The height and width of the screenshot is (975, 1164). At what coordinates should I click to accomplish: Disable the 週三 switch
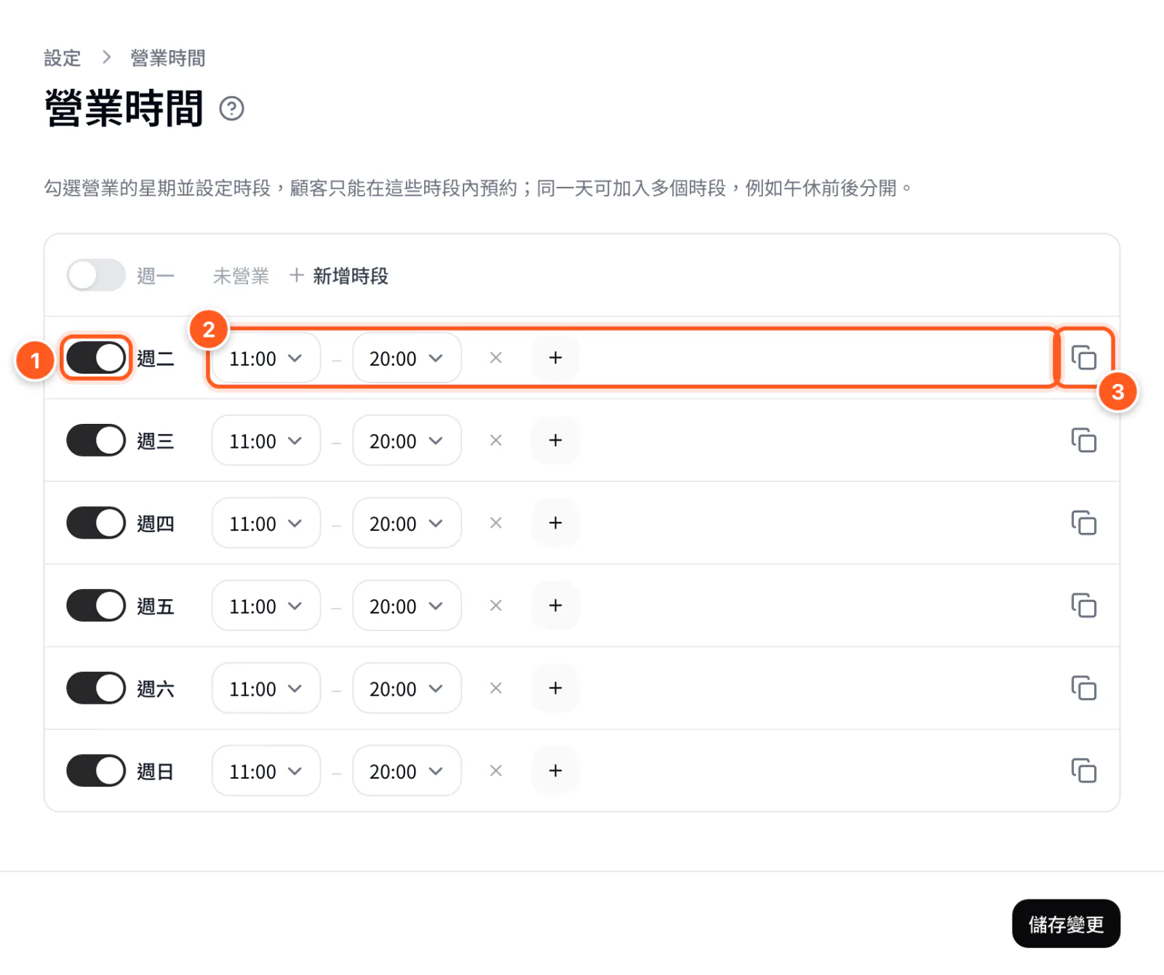point(96,441)
